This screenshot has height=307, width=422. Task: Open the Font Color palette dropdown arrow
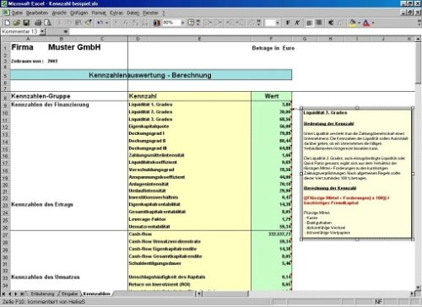[x=373, y=23]
